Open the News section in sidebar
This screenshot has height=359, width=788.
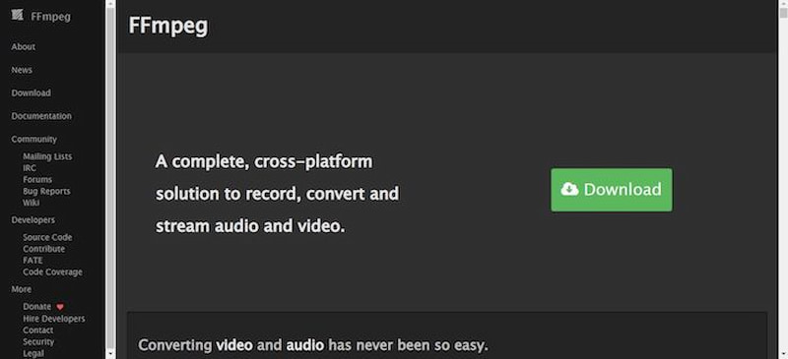(22, 70)
